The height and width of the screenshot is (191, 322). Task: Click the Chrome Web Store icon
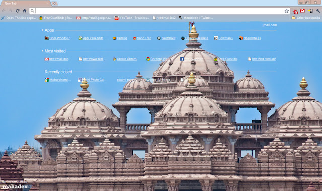click(148, 59)
